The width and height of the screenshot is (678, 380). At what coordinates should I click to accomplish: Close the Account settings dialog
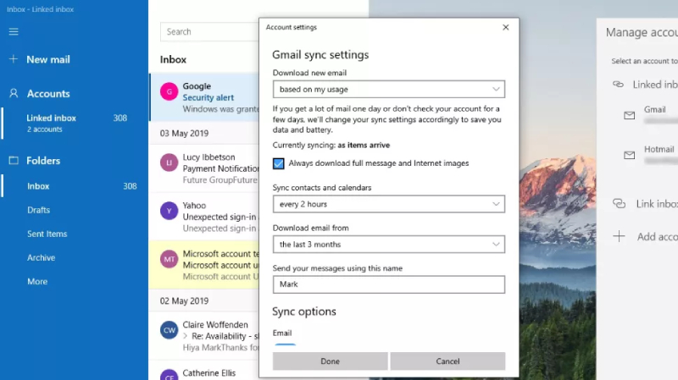(x=505, y=27)
